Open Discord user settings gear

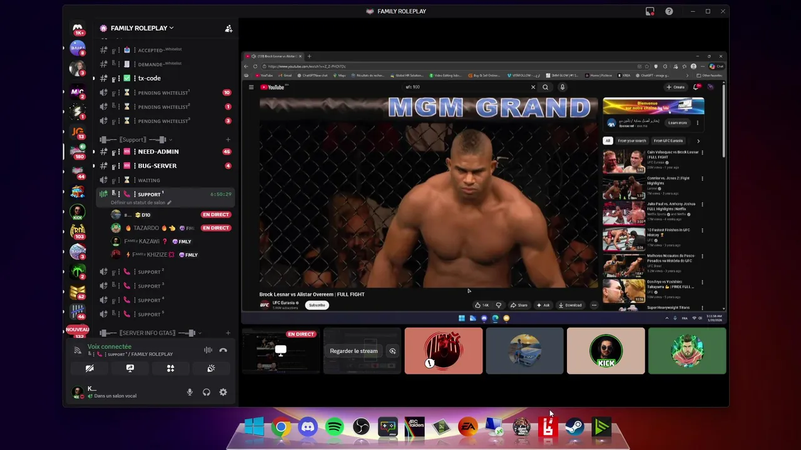pos(223,392)
